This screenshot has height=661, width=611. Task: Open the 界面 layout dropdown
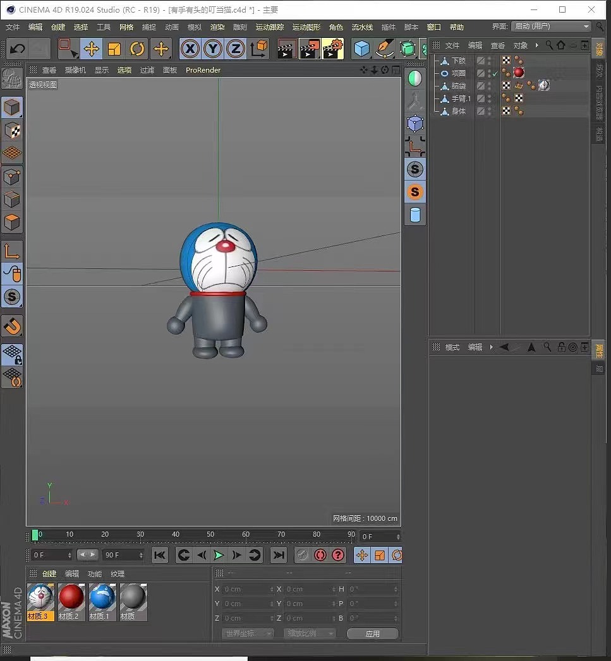(x=551, y=26)
